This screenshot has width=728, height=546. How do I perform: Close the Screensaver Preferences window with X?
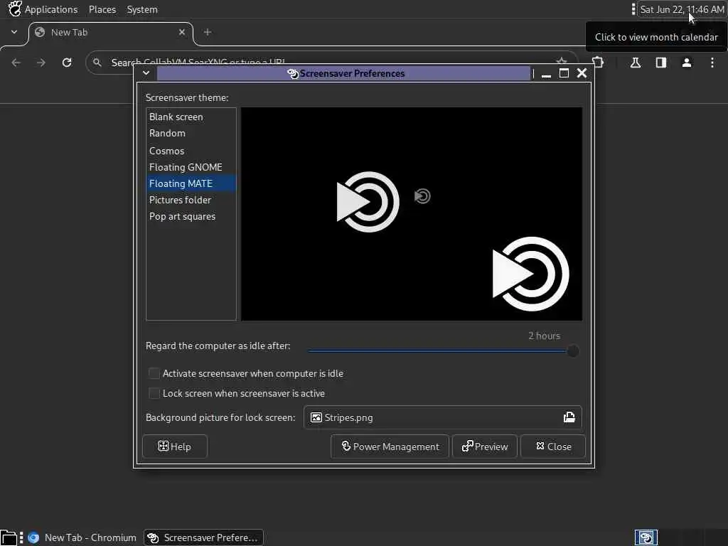582,73
